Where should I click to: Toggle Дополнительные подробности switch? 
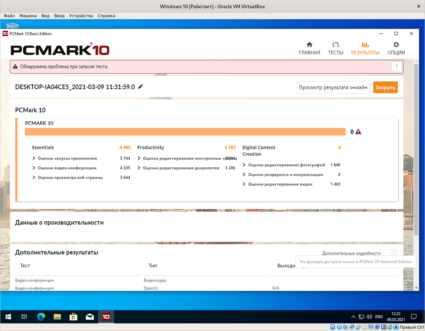pos(391,253)
